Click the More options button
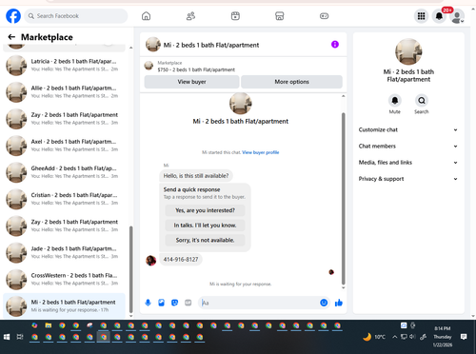The height and width of the screenshot is (354, 476). point(291,82)
